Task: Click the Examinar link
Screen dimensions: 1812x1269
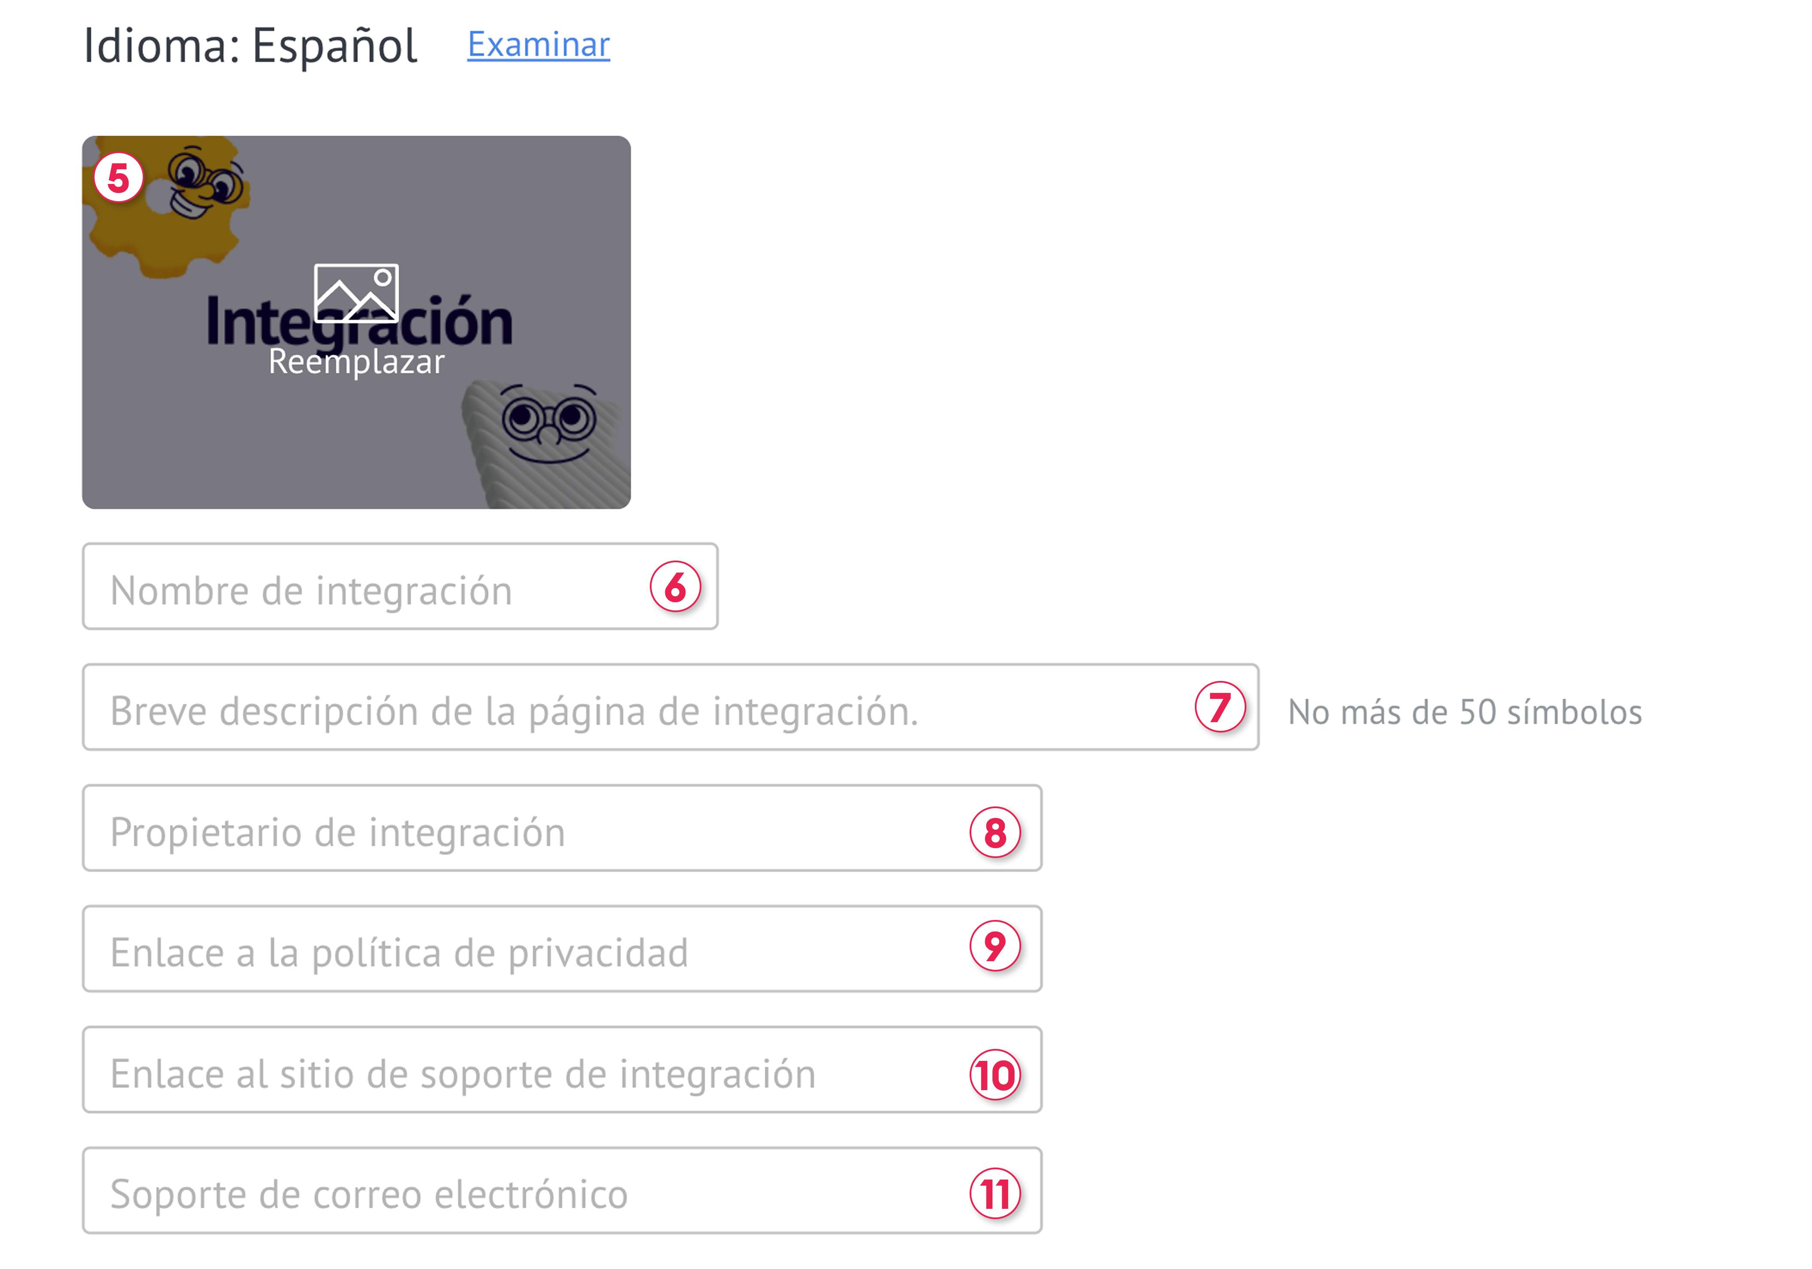Action: click(x=538, y=44)
